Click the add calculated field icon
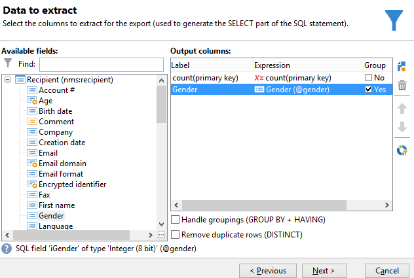 coord(402,67)
